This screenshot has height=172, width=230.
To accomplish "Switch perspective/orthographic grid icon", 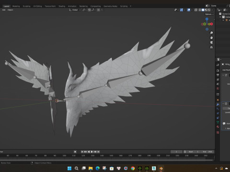I will [x=211, y=47].
